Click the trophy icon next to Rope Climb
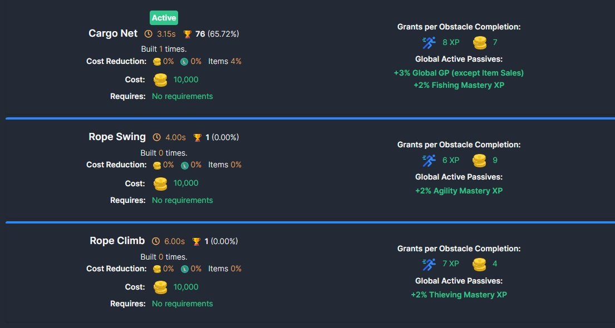The image size is (615, 328). point(196,241)
